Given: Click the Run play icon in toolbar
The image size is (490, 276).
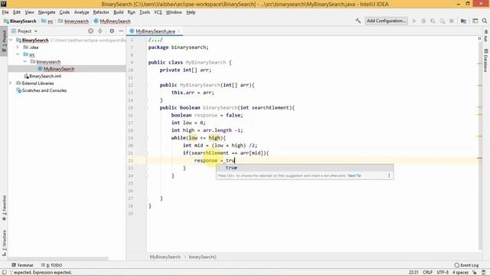Looking at the screenshot, I should tap(414, 21).
